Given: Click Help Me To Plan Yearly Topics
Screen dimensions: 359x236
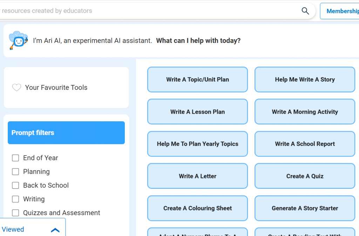Looking at the screenshot, I should click(x=197, y=144).
